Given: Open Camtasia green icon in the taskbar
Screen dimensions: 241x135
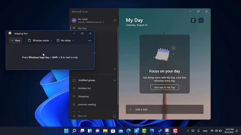Looking at the screenshot, I should (144, 131).
